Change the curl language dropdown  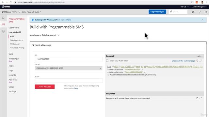coord(199,56)
